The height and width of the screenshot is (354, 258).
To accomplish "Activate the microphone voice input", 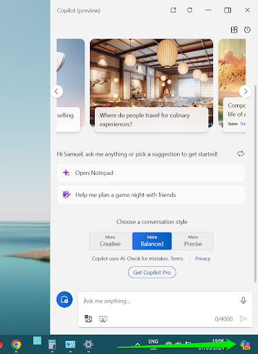I will point(243,301).
